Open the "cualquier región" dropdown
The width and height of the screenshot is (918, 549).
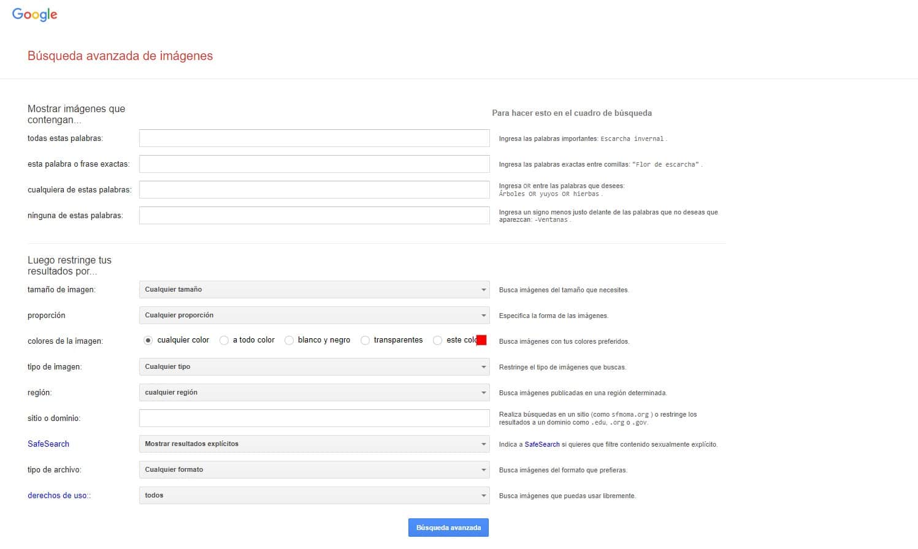point(314,392)
